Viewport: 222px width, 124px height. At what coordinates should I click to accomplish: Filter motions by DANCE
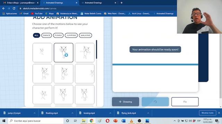point(46,35)
